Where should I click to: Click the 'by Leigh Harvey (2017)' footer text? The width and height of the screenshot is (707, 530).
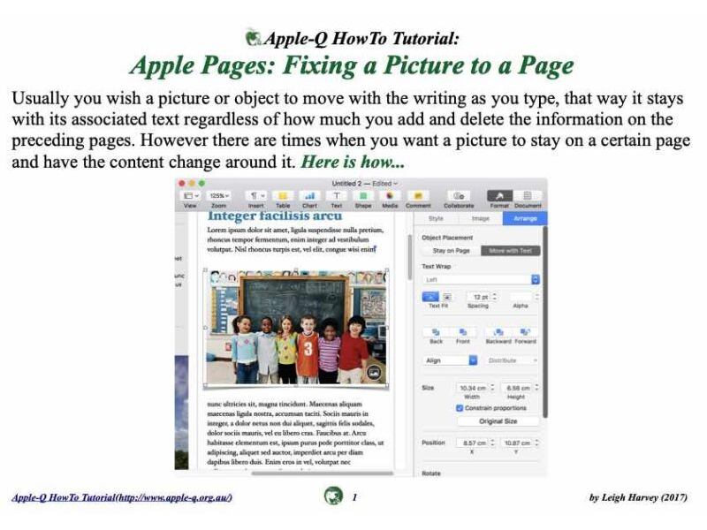tap(638, 497)
